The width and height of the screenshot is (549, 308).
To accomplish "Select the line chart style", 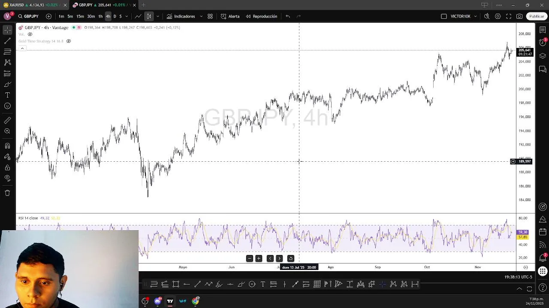I will point(138,16).
